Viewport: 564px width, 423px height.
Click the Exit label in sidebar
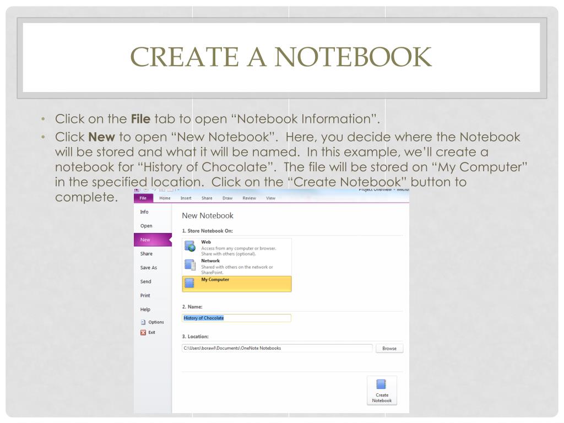tap(152, 332)
